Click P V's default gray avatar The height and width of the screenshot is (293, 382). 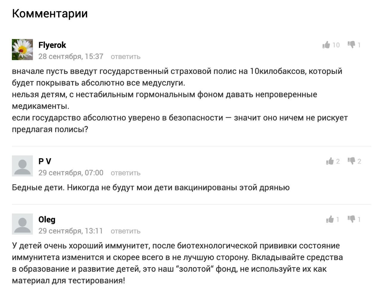point(22,166)
